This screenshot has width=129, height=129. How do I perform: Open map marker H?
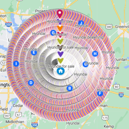pos(95,54)
